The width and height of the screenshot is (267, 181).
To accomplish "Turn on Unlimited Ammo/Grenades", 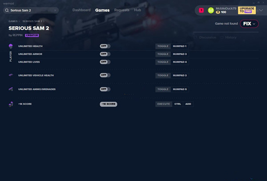I will 105,89.
